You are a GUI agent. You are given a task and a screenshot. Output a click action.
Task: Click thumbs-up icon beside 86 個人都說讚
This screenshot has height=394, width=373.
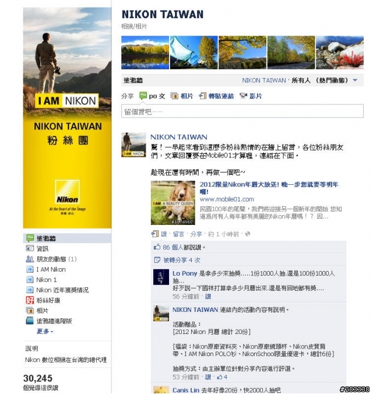pyautogui.click(x=157, y=247)
